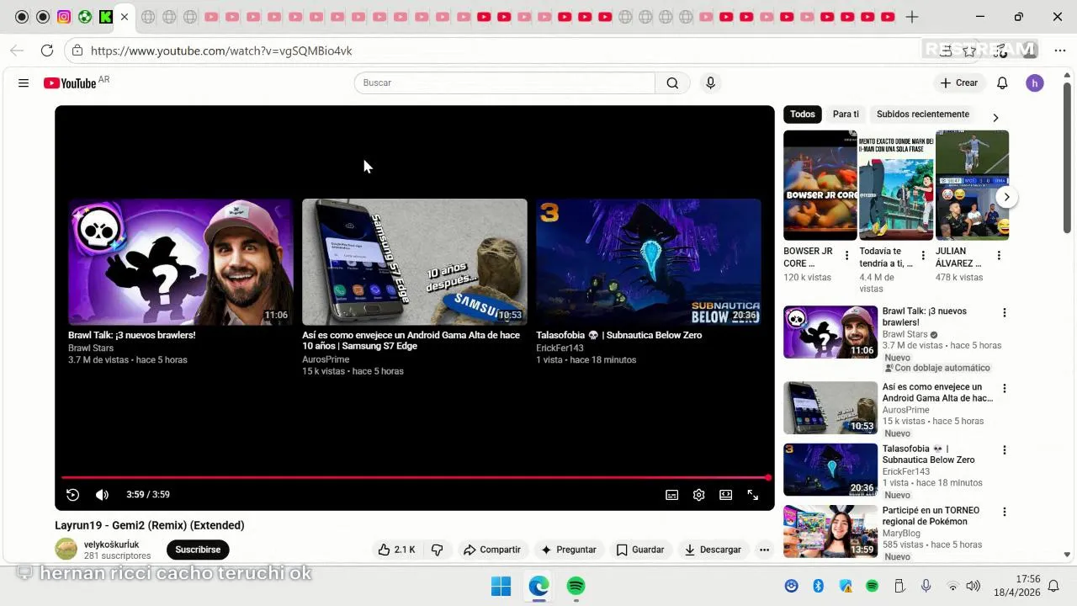Open video player settings gear
1077x606 pixels.
[698, 495]
